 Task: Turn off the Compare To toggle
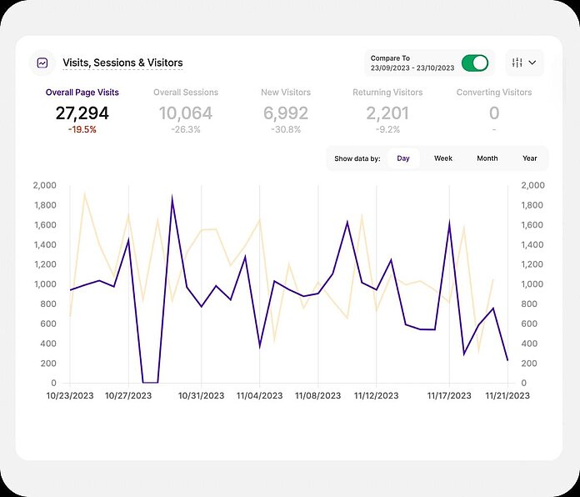[475, 63]
